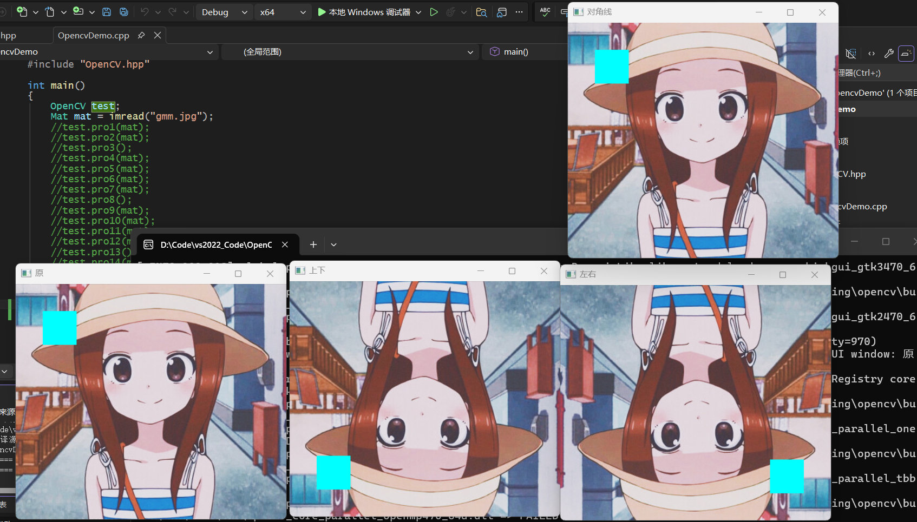
Task: Toggle the highlighted preview-selected-items icon in Solution Explorer
Action: (x=906, y=53)
